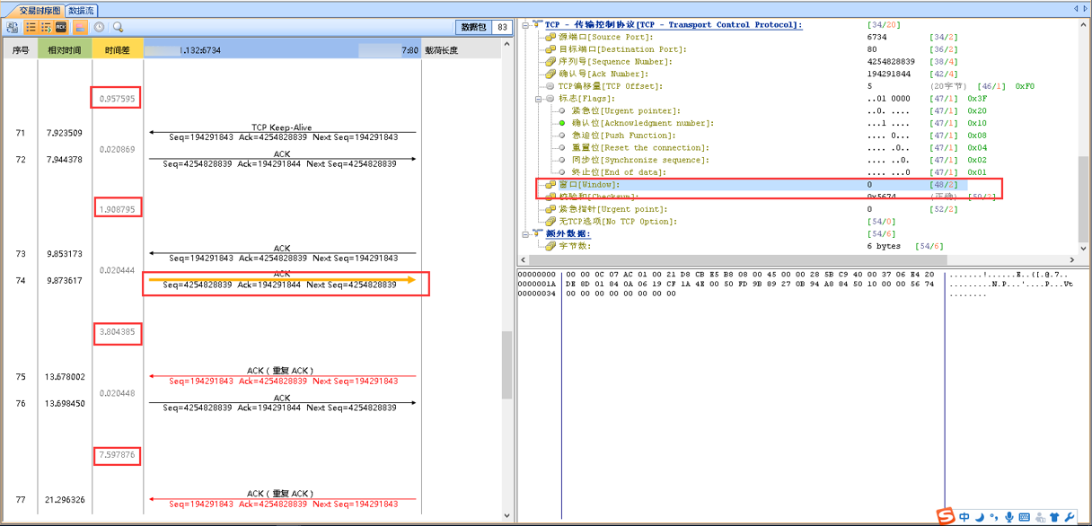Collapse the 标志[Flags] tree node
Viewport: 1092px width, 526px height.
point(538,99)
